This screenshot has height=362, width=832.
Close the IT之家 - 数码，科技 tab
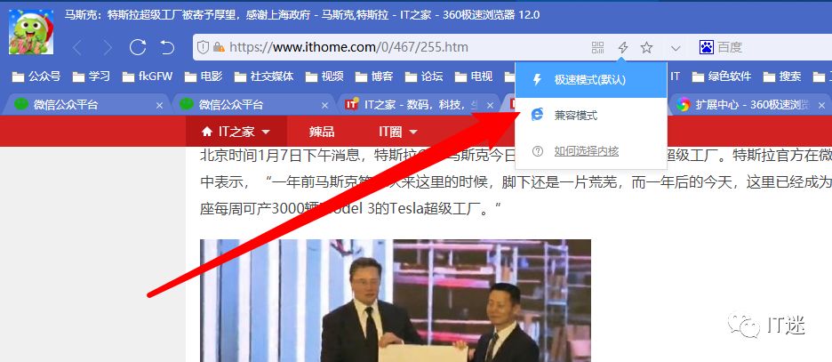coord(491,105)
